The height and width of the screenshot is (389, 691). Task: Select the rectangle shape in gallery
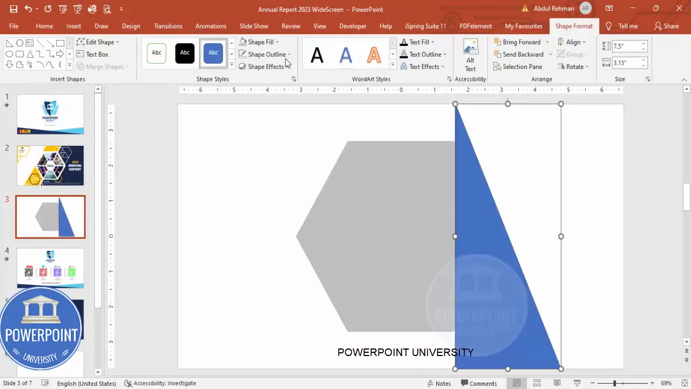click(x=60, y=43)
